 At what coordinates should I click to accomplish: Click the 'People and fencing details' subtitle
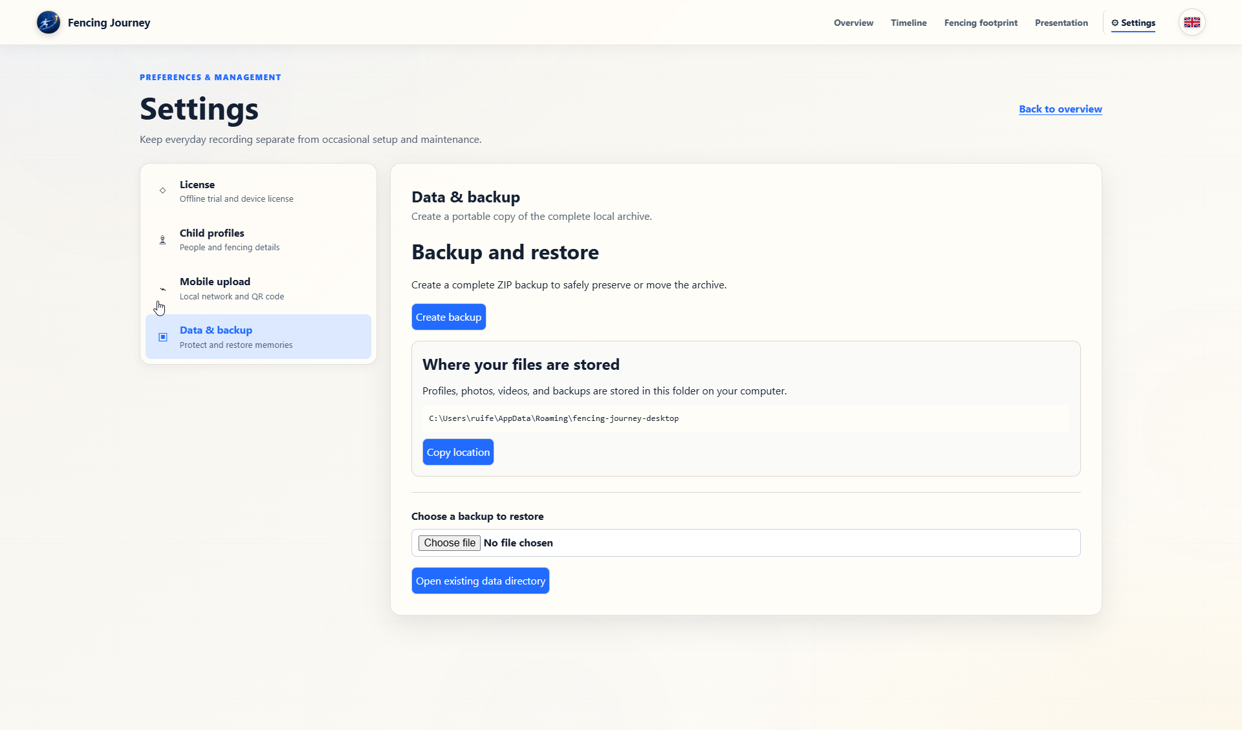click(x=230, y=248)
